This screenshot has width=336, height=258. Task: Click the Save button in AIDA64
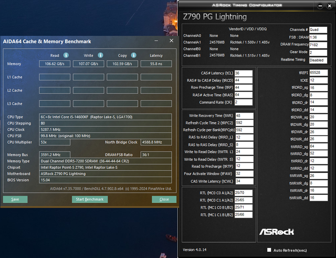[15, 199]
